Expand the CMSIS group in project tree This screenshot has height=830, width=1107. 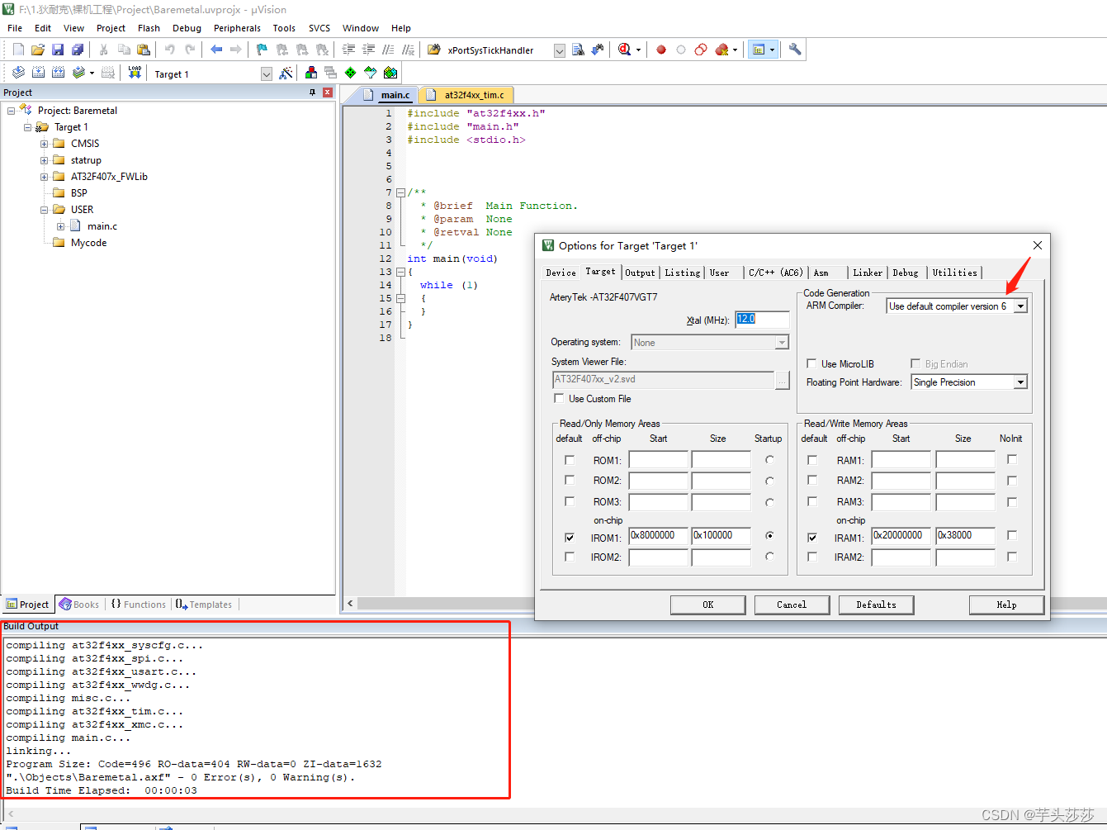45,144
